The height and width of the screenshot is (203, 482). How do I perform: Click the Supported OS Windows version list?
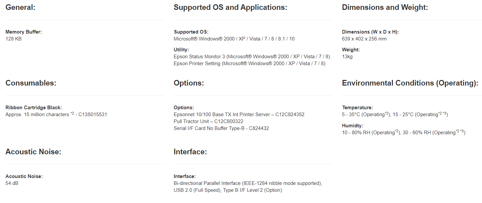234,39
